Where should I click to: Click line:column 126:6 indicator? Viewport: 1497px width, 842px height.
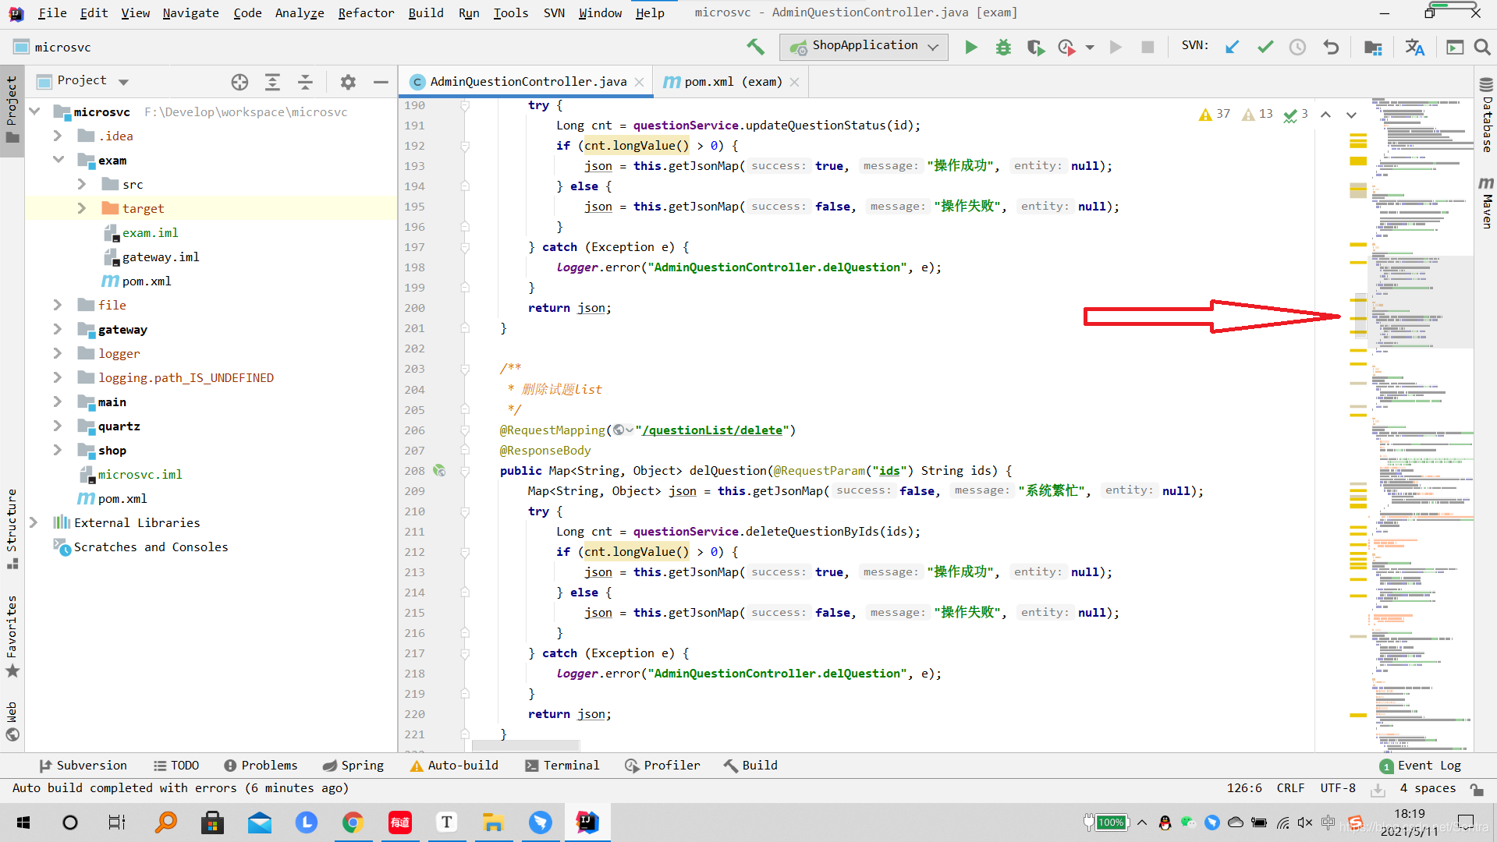1244,788
